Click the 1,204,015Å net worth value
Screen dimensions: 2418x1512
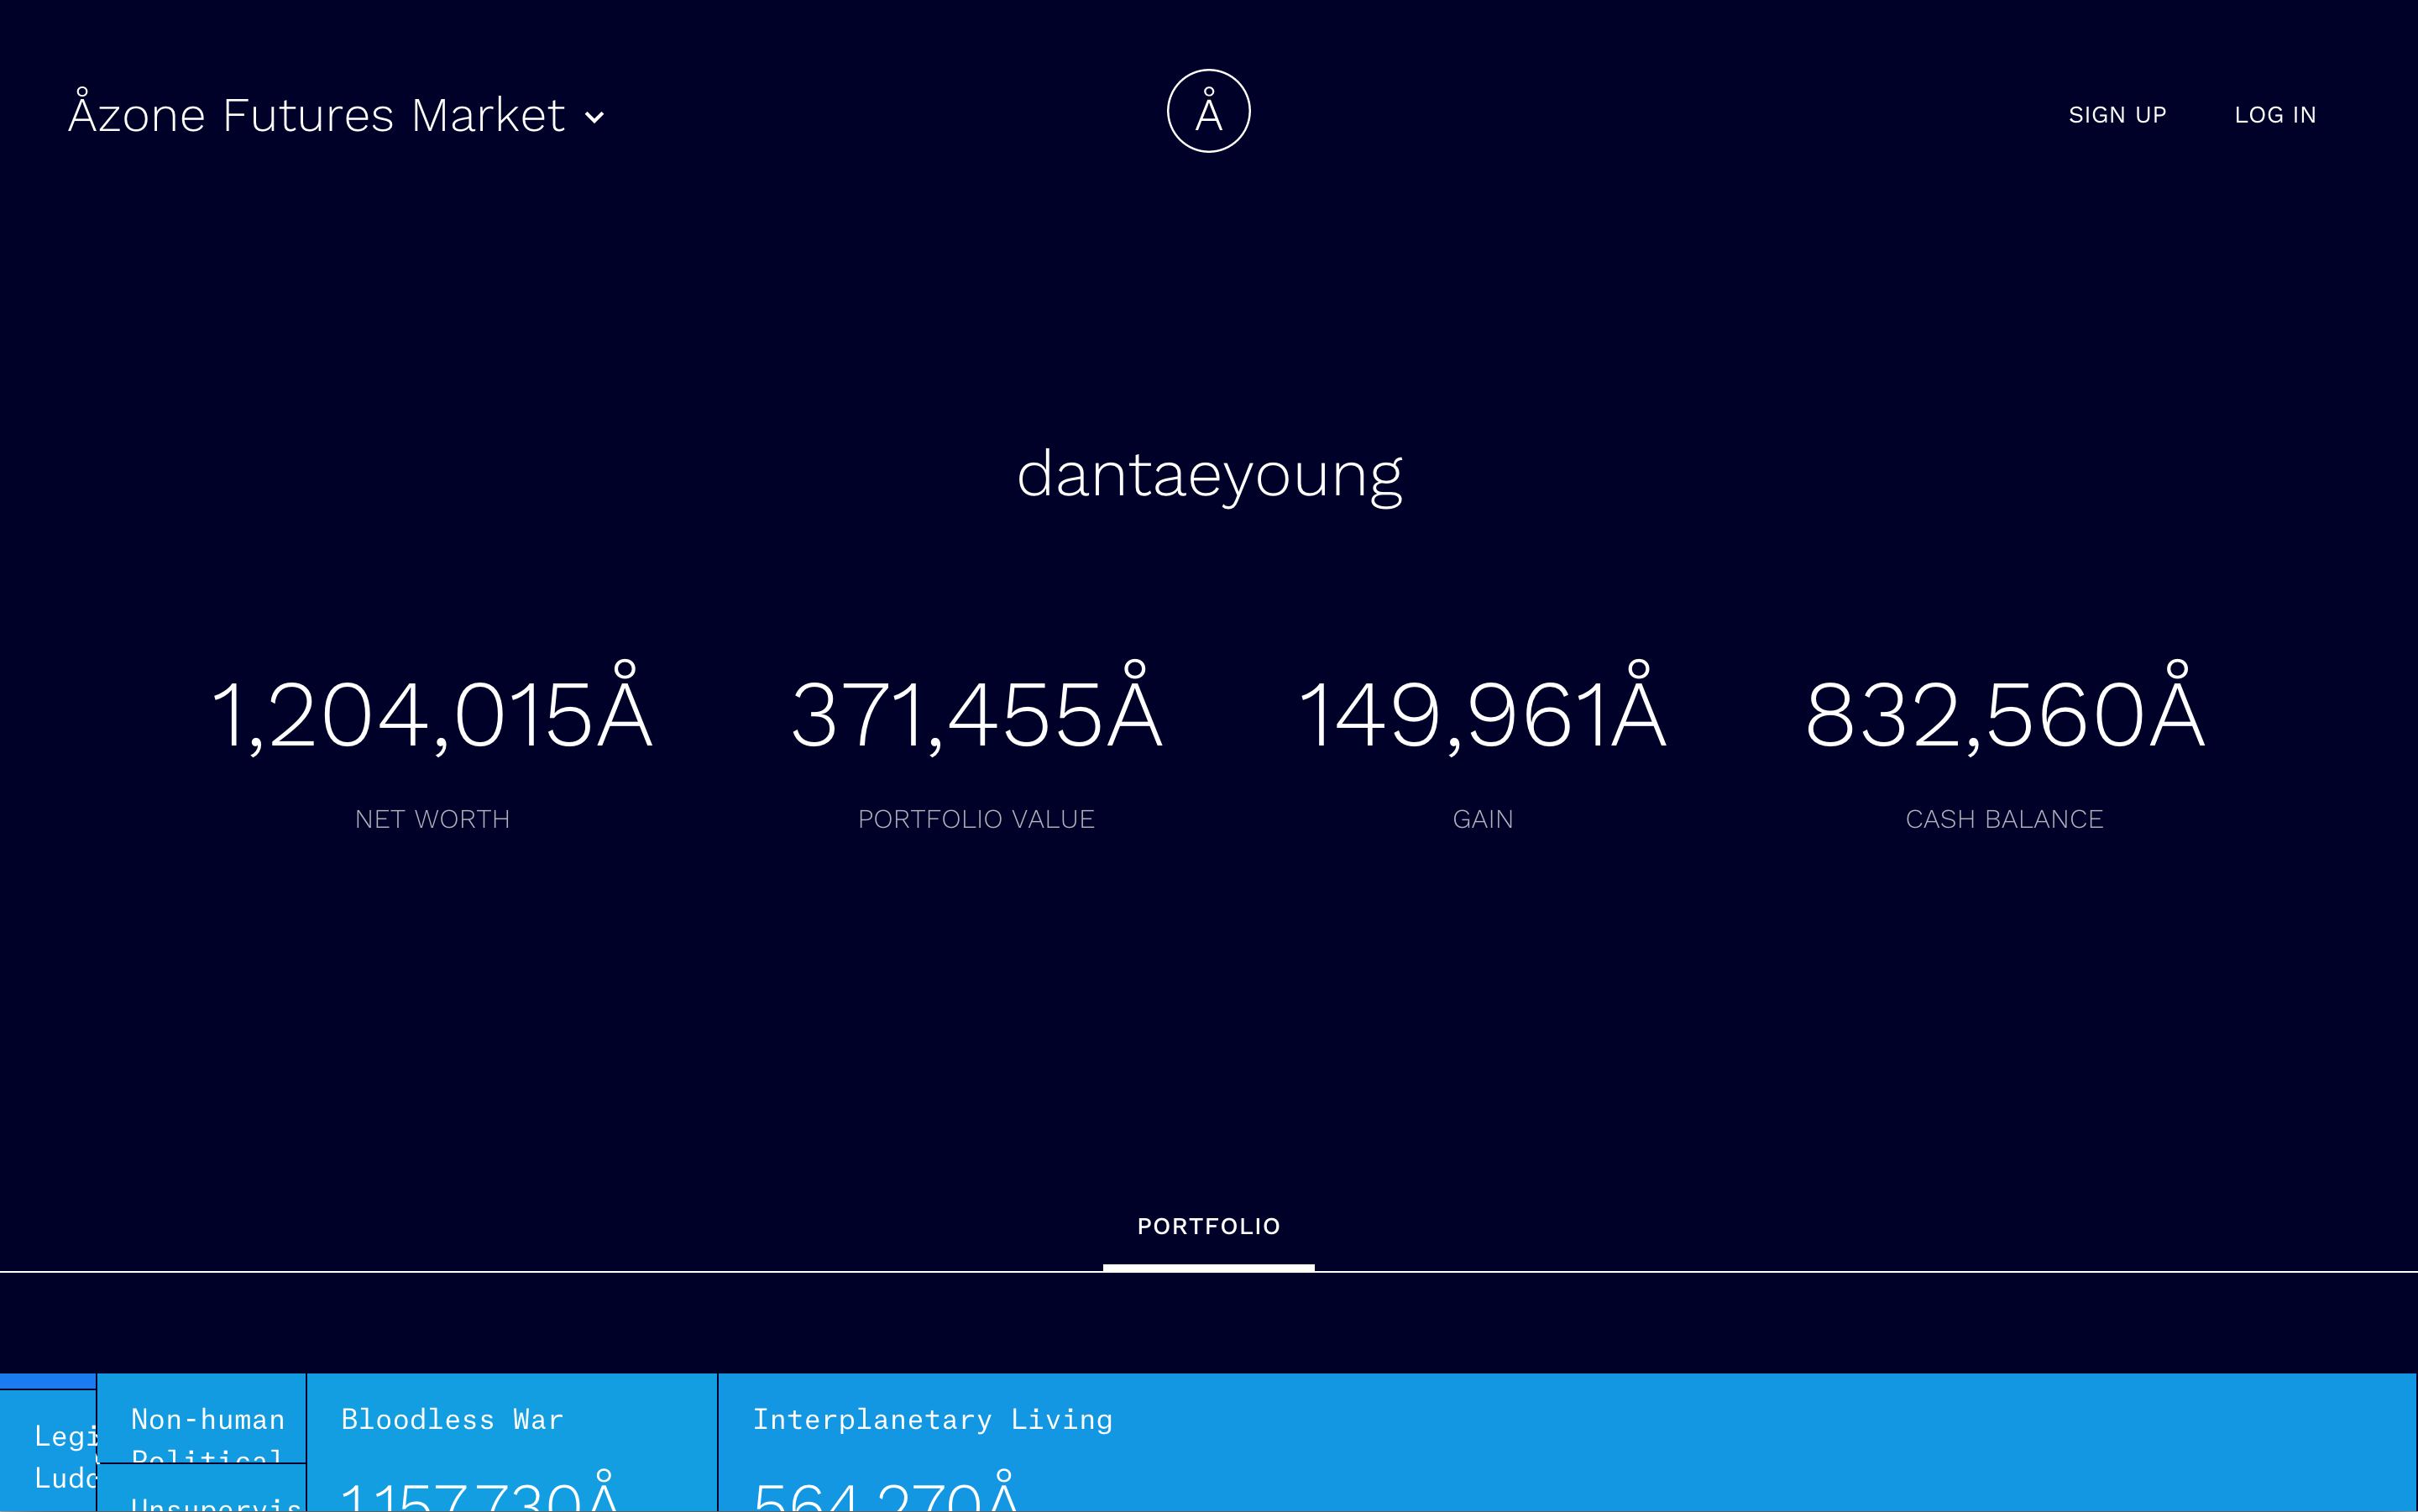(432, 712)
